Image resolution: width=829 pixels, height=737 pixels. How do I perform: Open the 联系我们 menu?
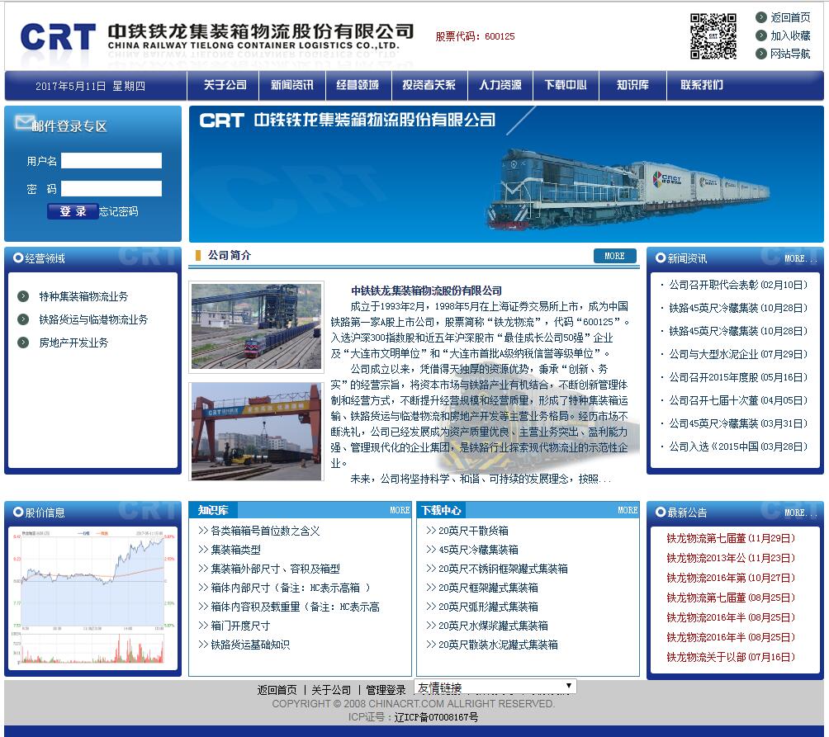coord(702,85)
